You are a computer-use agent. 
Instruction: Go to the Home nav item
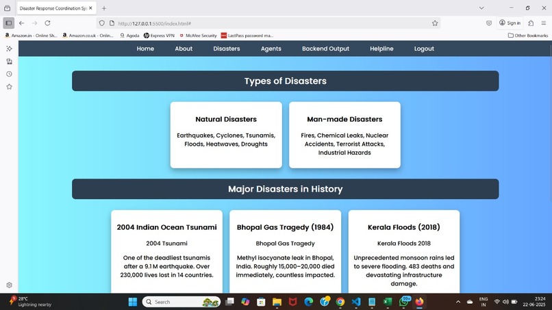point(145,49)
